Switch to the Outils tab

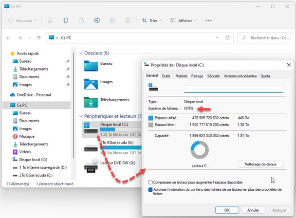tap(166, 76)
